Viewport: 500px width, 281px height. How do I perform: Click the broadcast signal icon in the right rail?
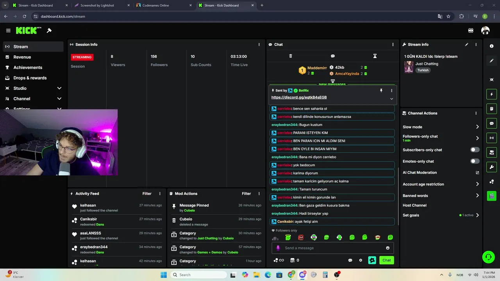[491, 138]
